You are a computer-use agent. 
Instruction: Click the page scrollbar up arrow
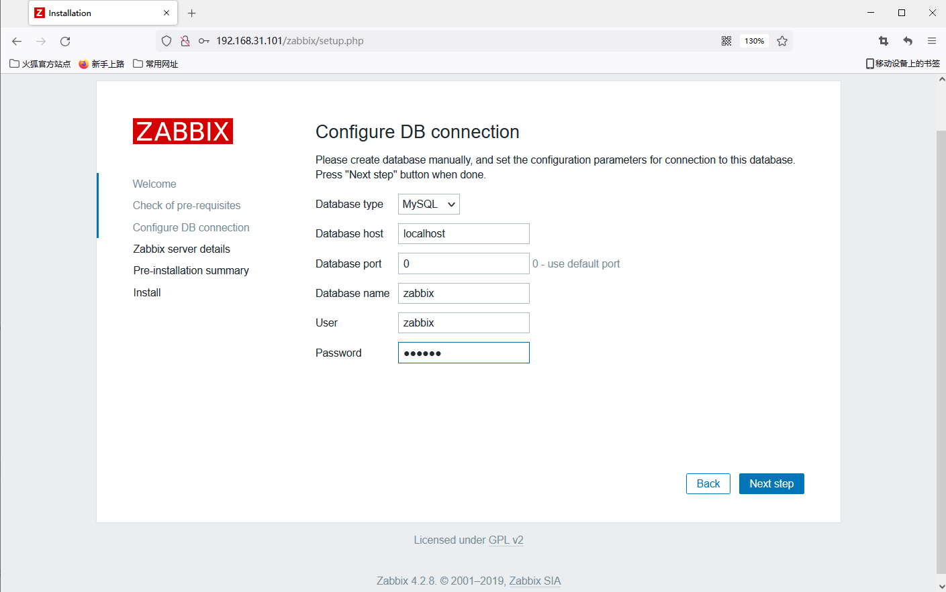coord(941,78)
